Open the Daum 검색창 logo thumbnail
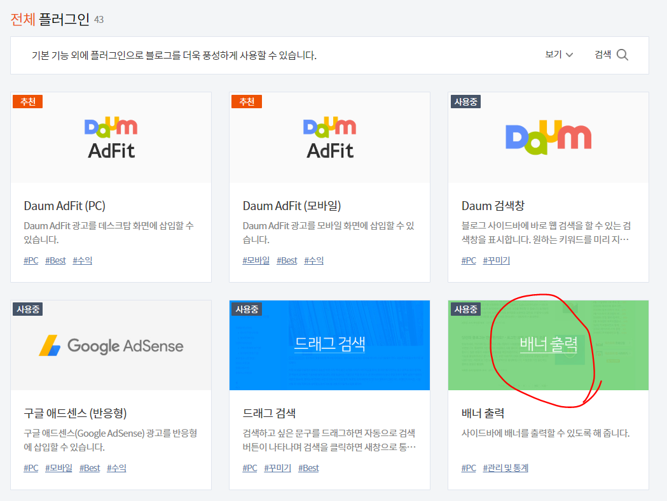 tap(548, 138)
